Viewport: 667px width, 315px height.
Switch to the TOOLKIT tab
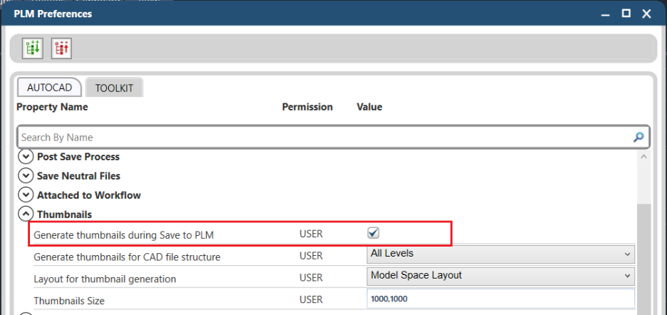[x=114, y=88]
